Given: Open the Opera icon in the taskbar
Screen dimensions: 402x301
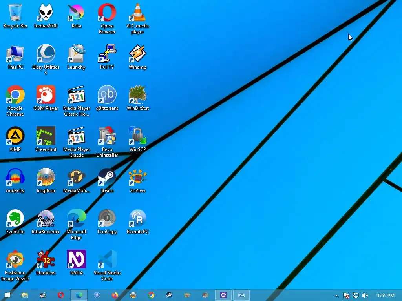Looking at the screenshot, I should [61, 295].
